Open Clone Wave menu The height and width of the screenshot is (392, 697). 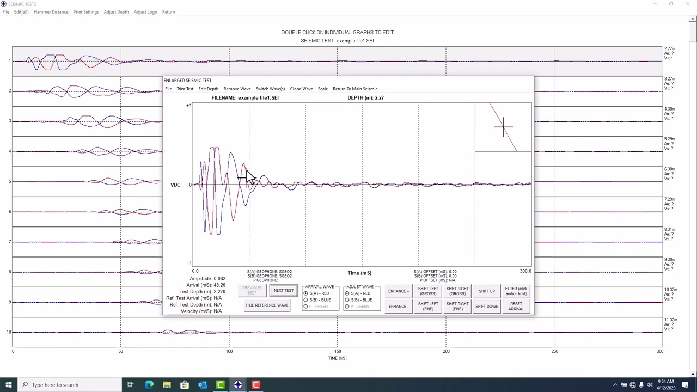tap(301, 89)
